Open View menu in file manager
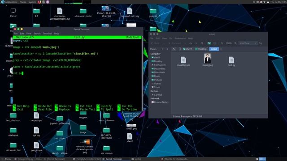Screen dimensions: 287x161 [x=165, y=38]
